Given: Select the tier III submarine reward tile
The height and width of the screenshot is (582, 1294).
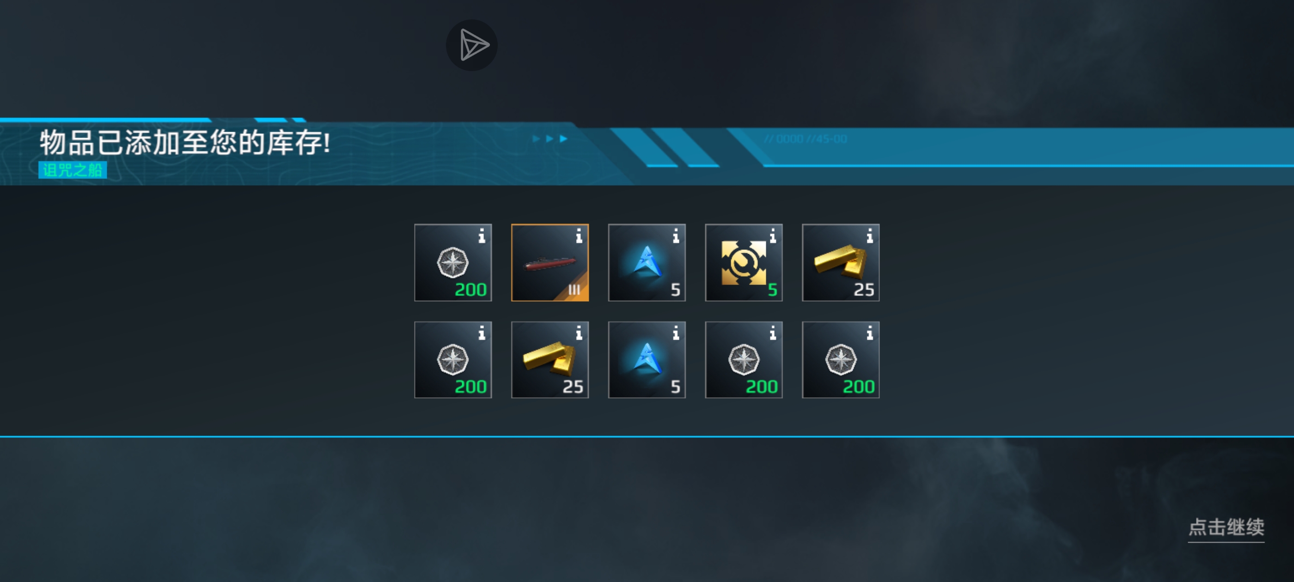Looking at the screenshot, I should pyautogui.click(x=550, y=263).
